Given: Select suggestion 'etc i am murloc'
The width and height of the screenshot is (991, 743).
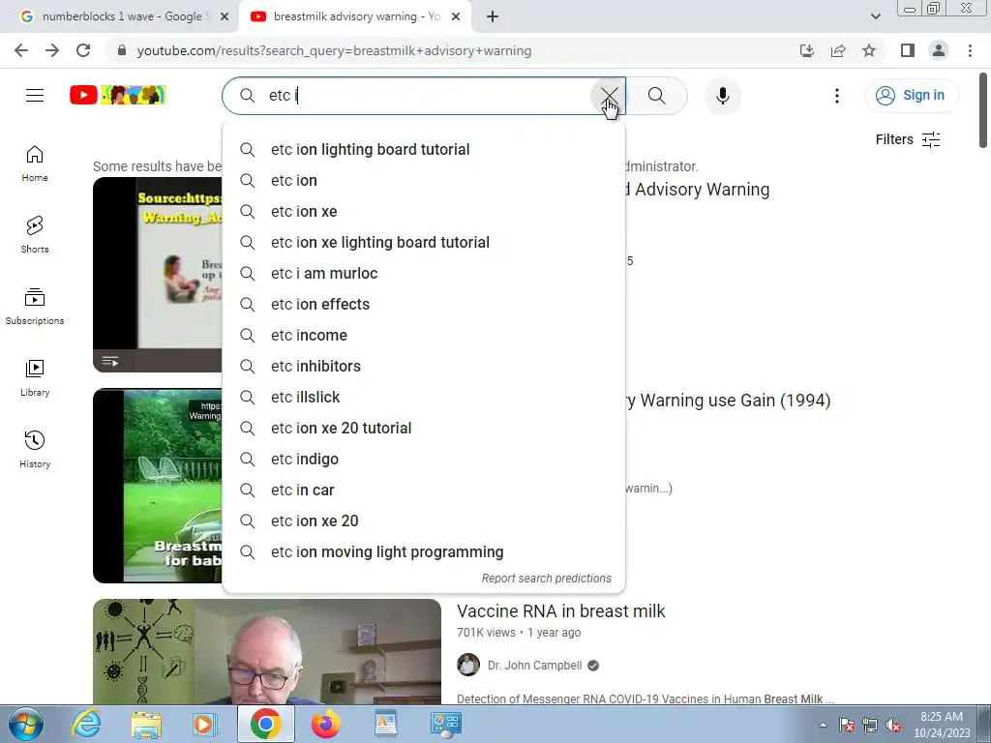Looking at the screenshot, I should pos(424,274).
